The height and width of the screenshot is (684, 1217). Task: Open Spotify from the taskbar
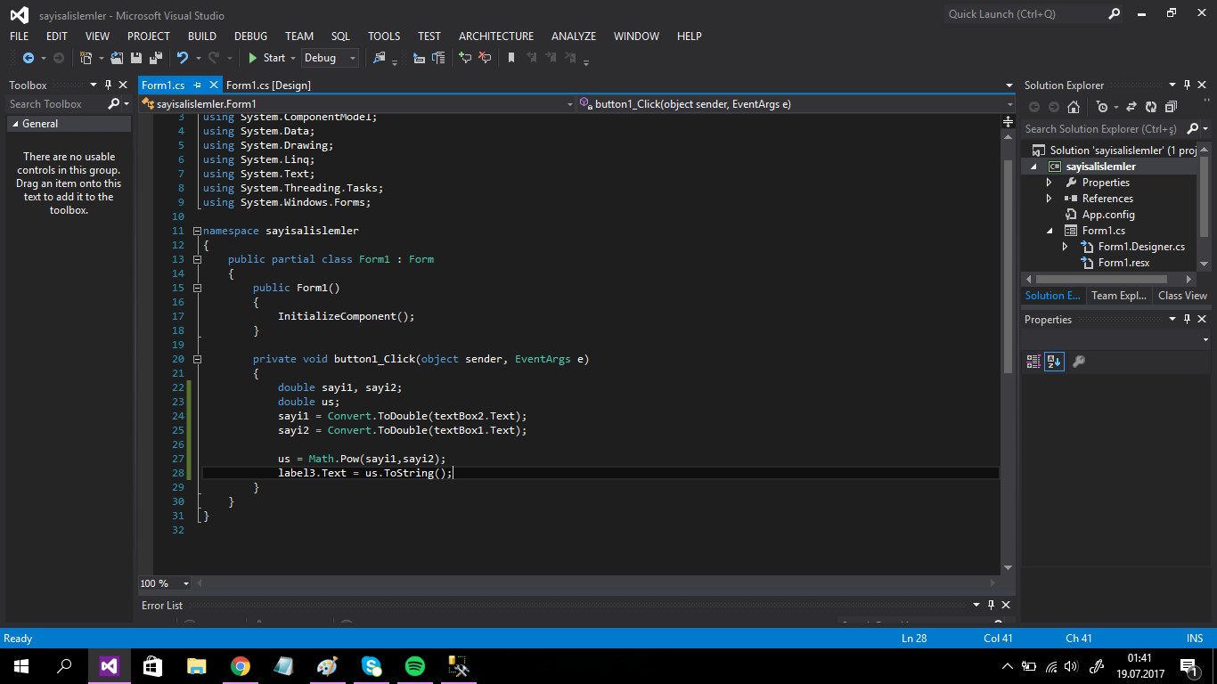(x=415, y=666)
